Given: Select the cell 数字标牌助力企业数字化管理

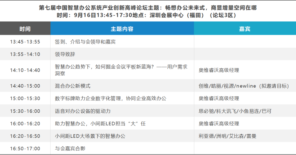Looking at the screenshot, I should pyautogui.click(x=122, y=98).
